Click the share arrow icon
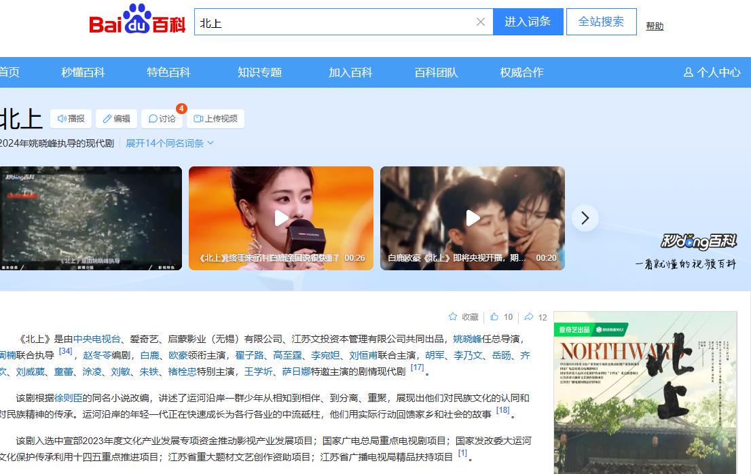751x474 pixels. tap(529, 316)
